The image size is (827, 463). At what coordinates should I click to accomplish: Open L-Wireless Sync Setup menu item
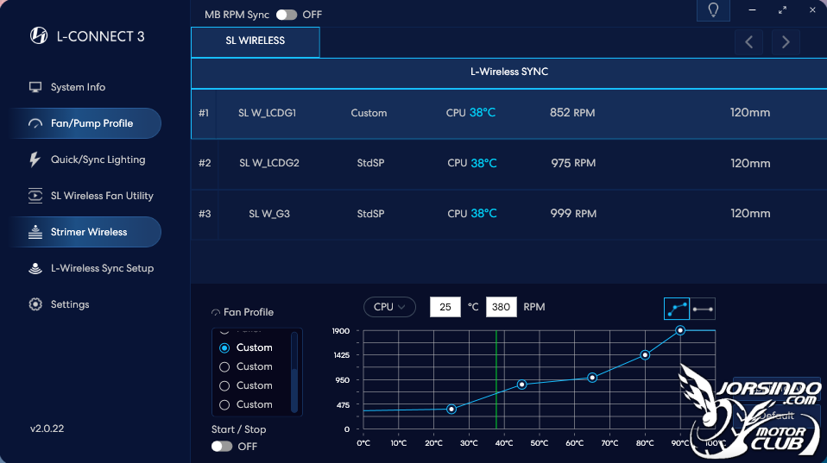pyautogui.click(x=103, y=268)
